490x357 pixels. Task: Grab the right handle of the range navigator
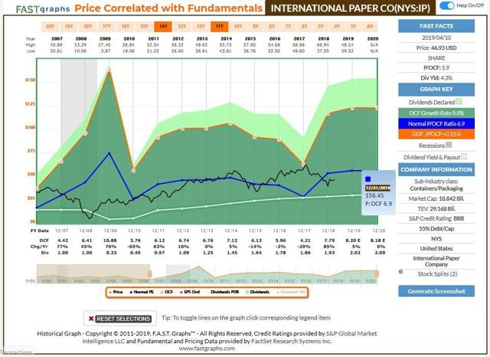(x=377, y=273)
